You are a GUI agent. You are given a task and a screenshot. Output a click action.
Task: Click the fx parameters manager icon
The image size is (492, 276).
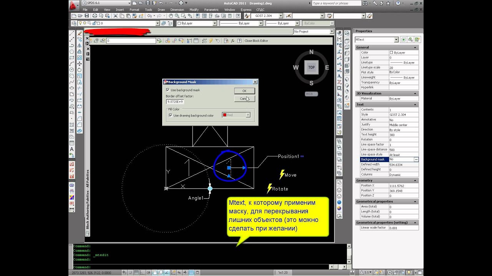tap(233, 41)
